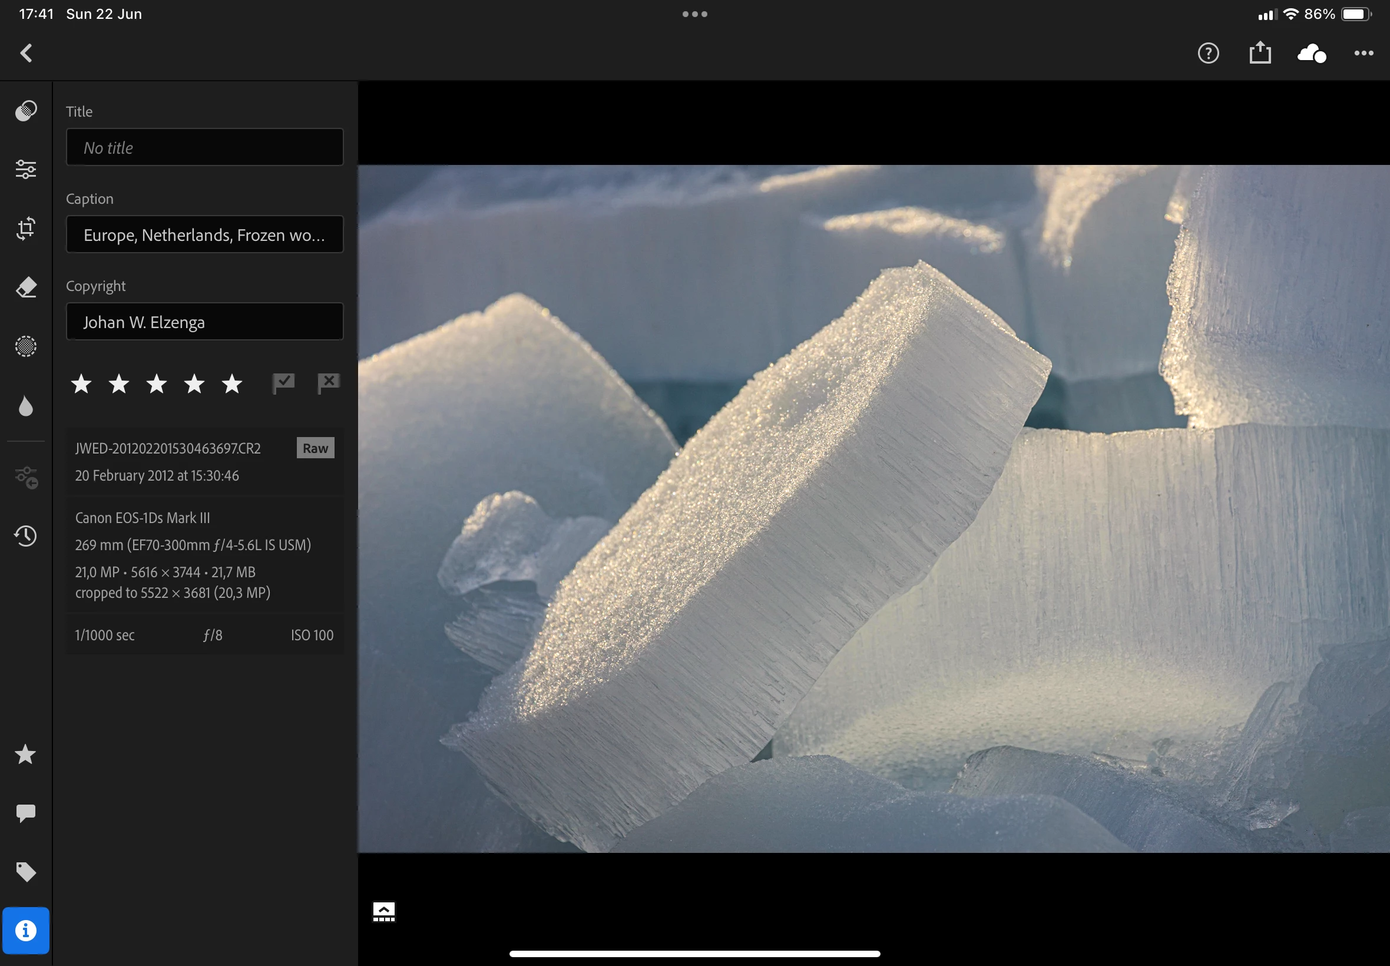1390x966 pixels.
Task: Open the water drop tool icon
Action: pyautogui.click(x=25, y=406)
